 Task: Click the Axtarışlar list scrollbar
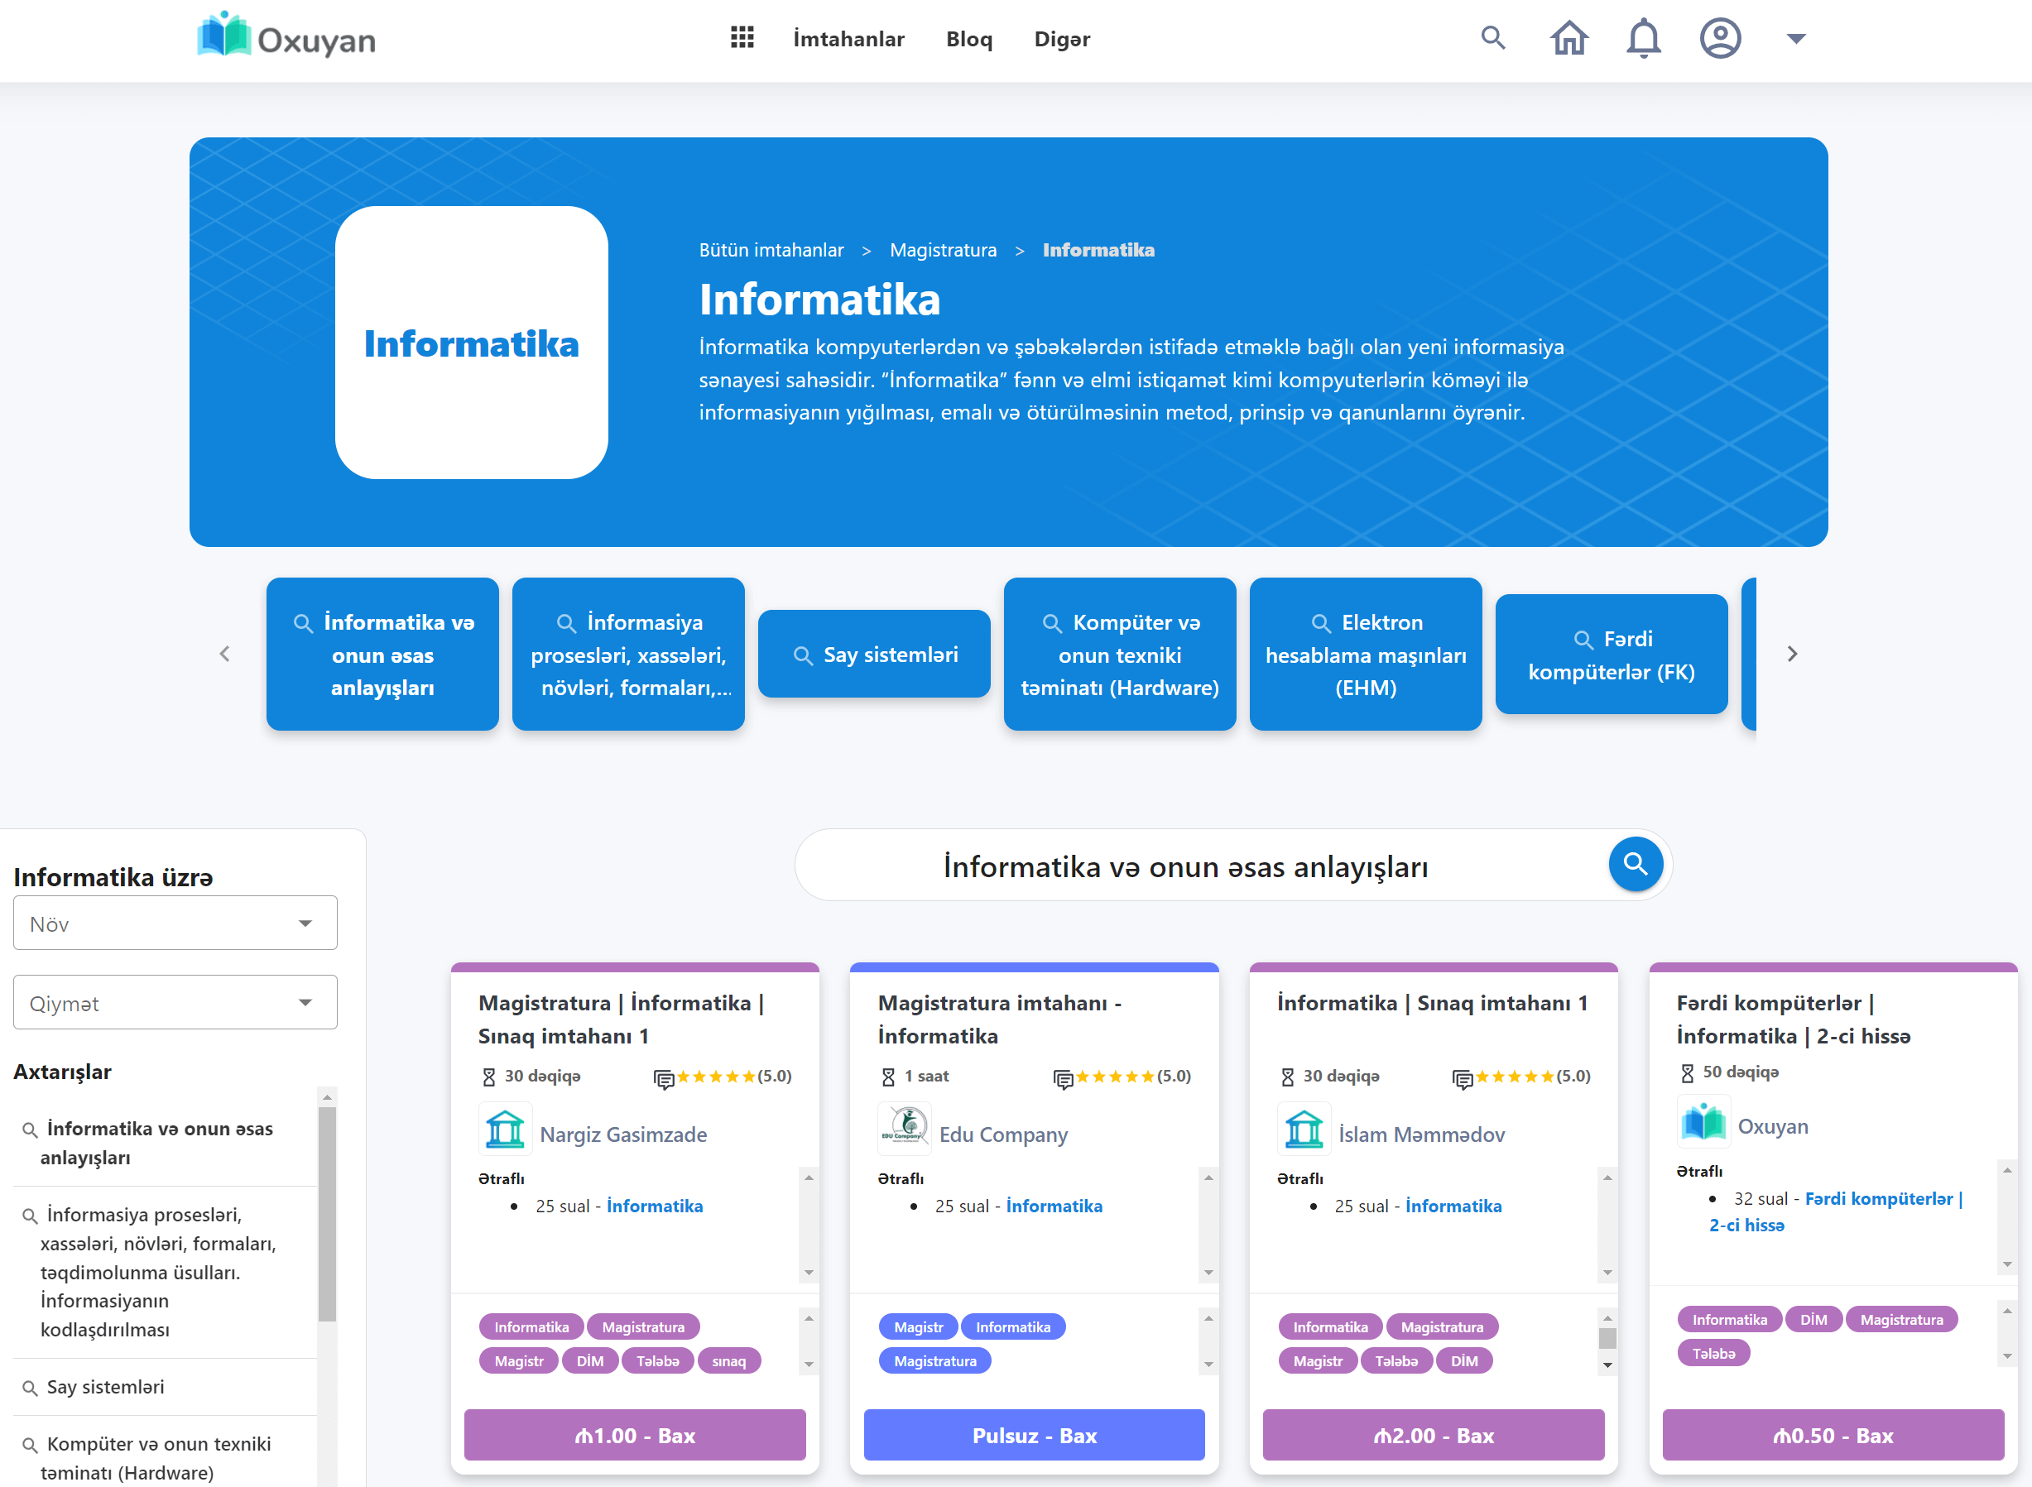point(327,1215)
